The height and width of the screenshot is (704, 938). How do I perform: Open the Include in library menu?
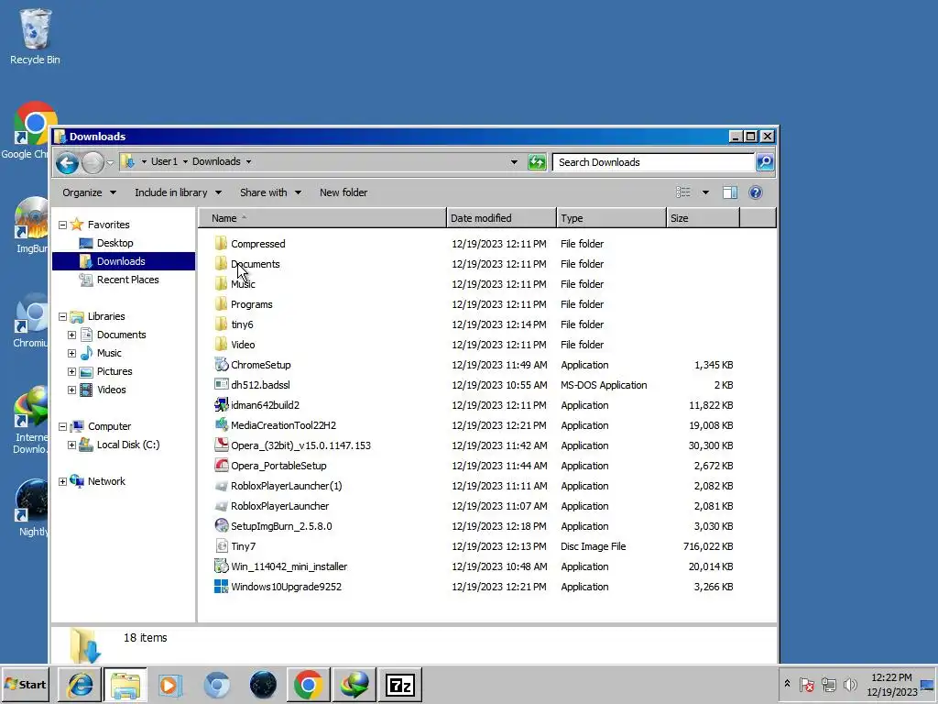point(178,192)
